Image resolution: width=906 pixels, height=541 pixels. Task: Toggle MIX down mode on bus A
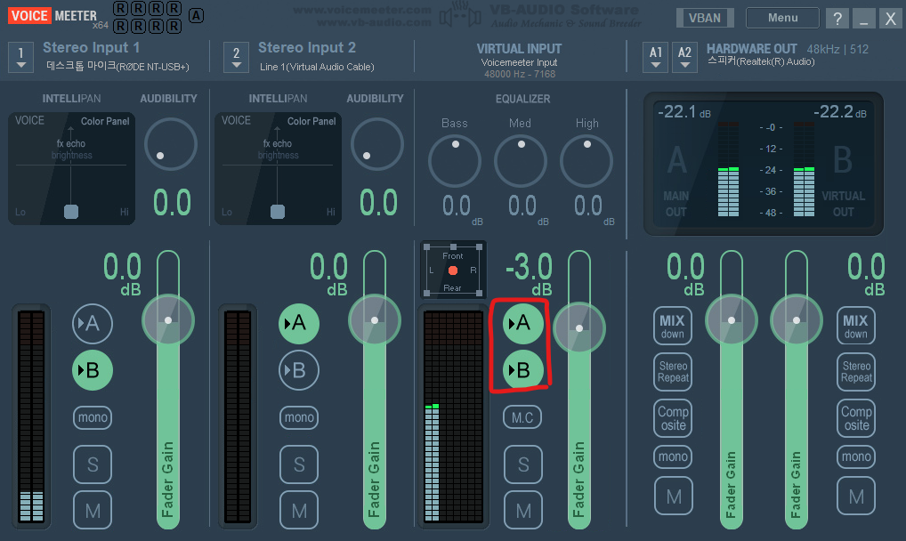(673, 326)
